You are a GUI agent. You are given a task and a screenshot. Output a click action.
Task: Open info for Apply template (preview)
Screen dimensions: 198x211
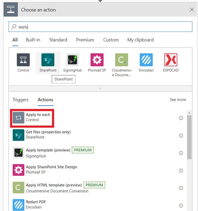click(181, 153)
